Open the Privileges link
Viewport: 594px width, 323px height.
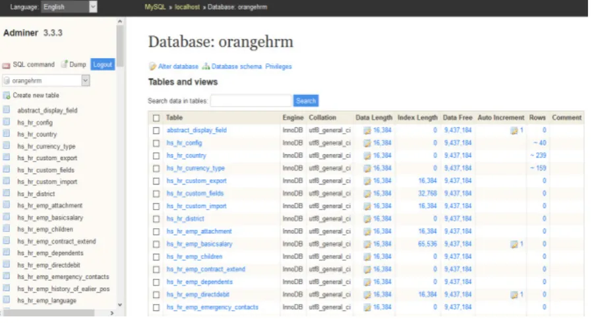pos(278,67)
